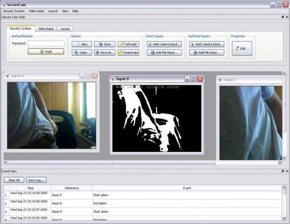Image resolution: width=290 pixels, height=224 pixels.
Task: Click the Save Log button
Action: pyautogui.click(x=36, y=180)
